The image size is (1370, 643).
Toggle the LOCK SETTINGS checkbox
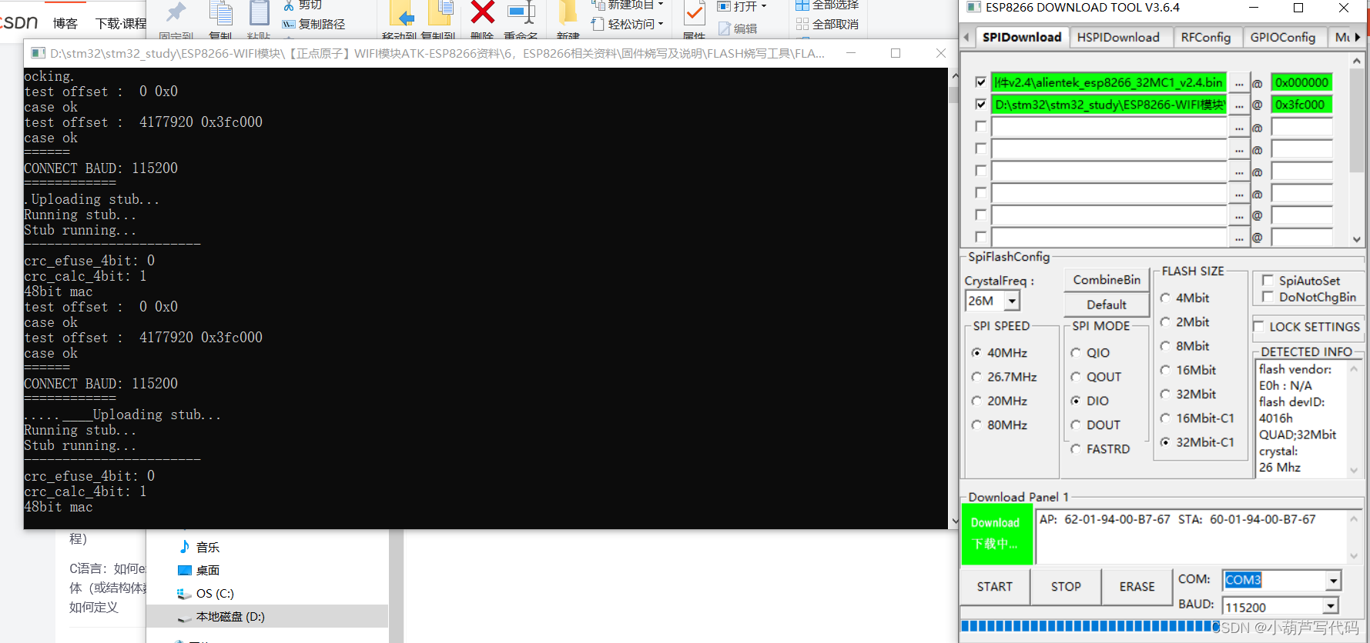1259,327
